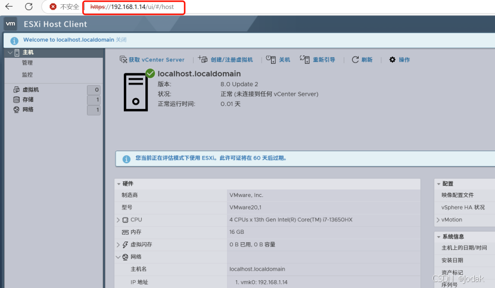The width and height of the screenshot is (495, 288).
Task: Refresh view with 刷新
Action: [362, 60]
